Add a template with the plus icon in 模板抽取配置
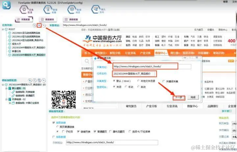 coord(30,80)
